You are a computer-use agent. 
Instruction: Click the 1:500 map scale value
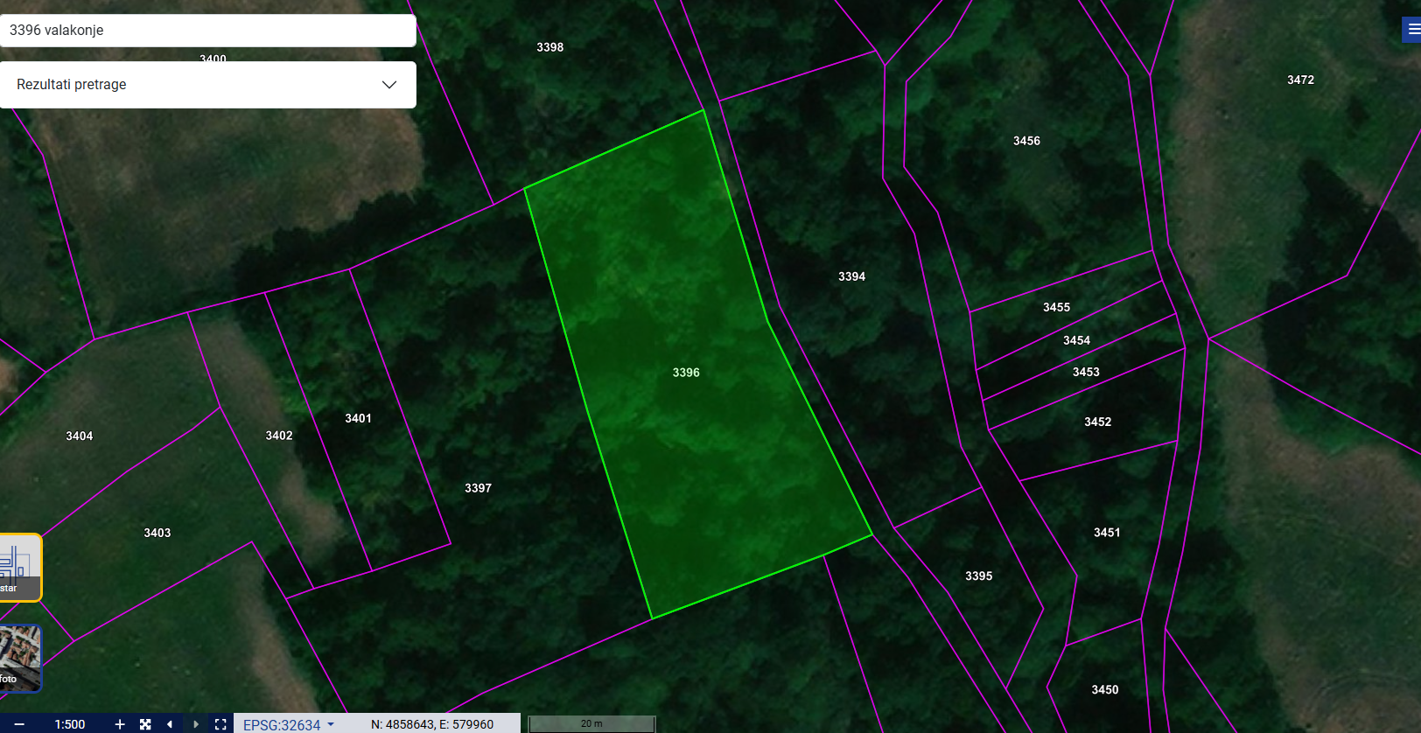tap(70, 724)
